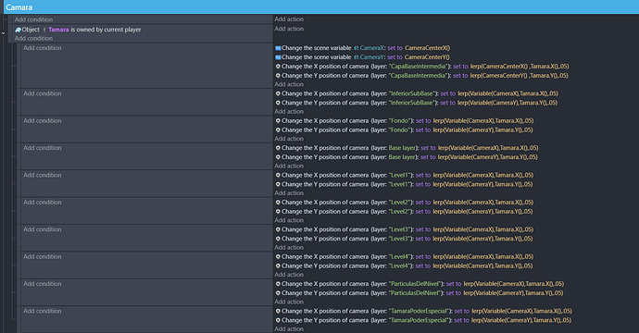The height and width of the screenshot is (333, 639).
Task: Click camera icon of Level1 X position action
Action: click(278, 176)
